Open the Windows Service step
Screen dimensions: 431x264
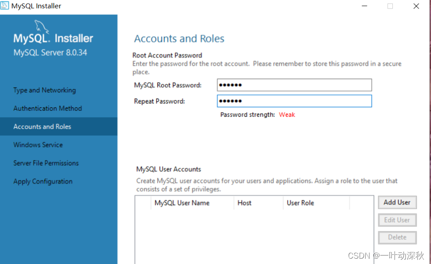click(x=38, y=145)
